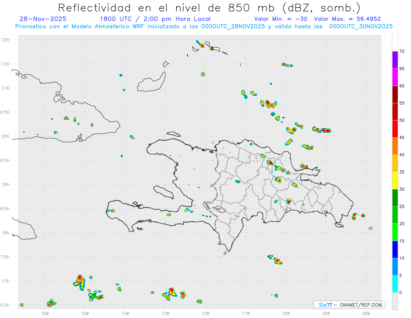This screenshot has height=318, width=411.
Task: Click the '45' value on the color scale
Action: (402, 138)
